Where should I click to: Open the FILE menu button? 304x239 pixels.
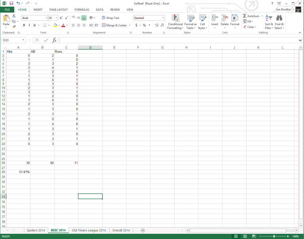tap(7, 9)
